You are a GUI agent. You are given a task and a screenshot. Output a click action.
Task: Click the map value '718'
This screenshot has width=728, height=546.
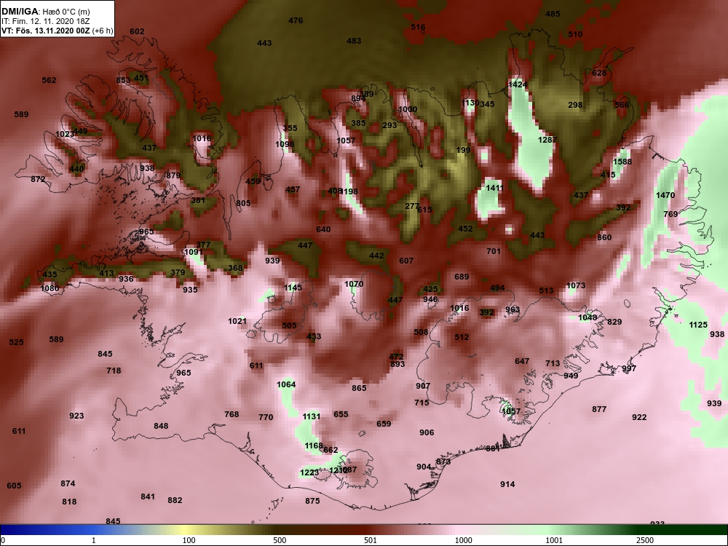114,371
